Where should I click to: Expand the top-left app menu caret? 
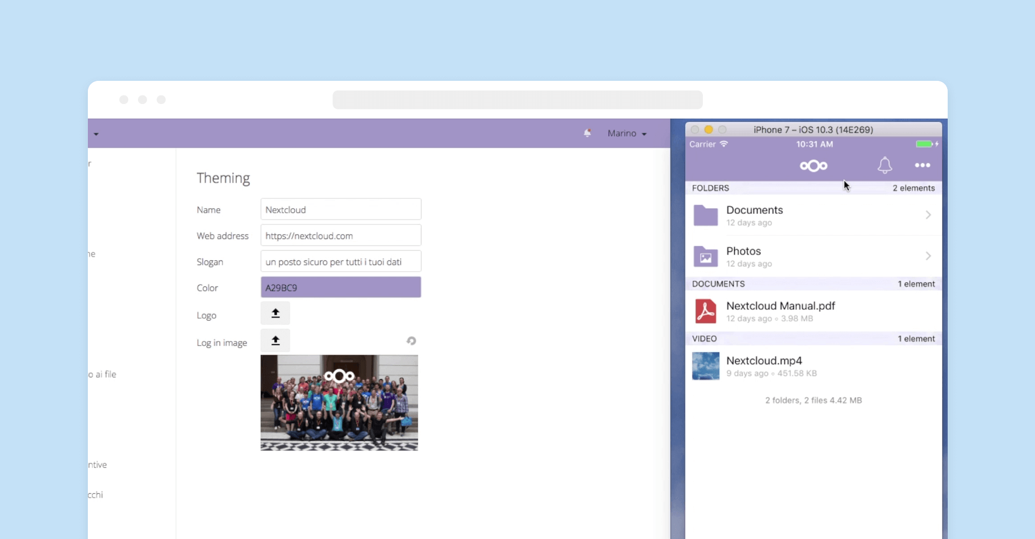96,134
